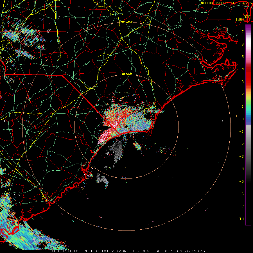The width and height of the screenshot is (253, 253).
Task: Click the "-3" value on the color scale
Action: pyautogui.click(x=241, y=157)
